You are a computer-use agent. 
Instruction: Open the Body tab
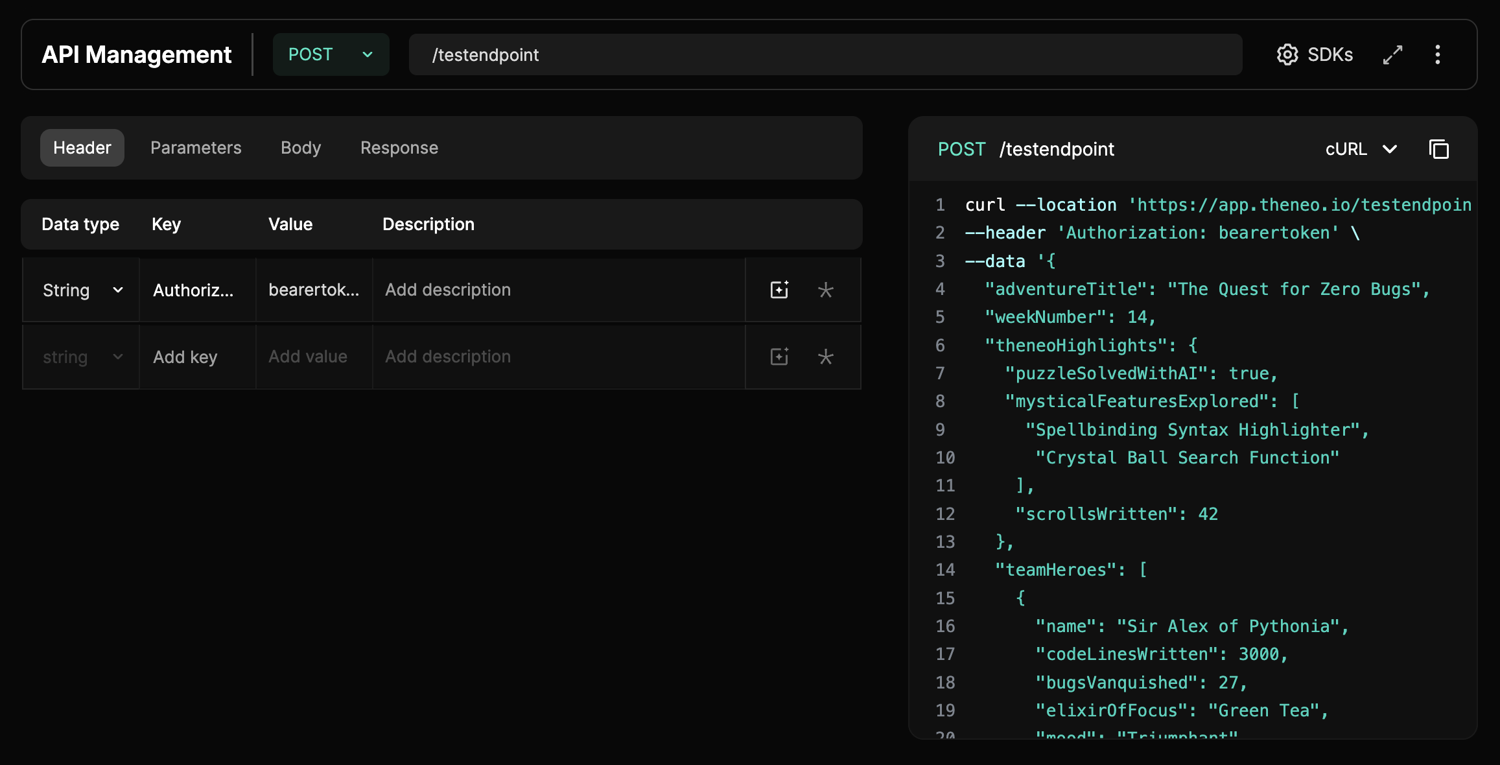click(x=301, y=148)
